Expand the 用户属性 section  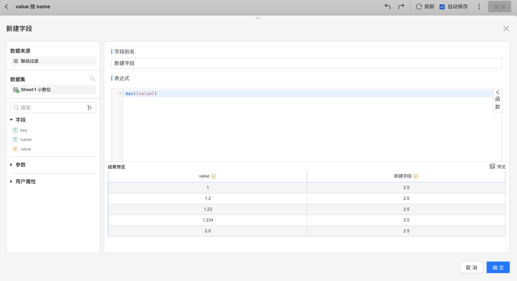click(11, 182)
